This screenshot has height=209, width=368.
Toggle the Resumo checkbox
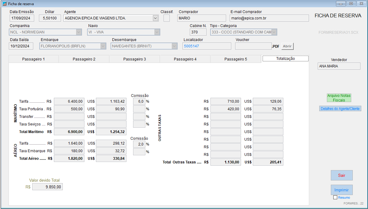[335, 197]
